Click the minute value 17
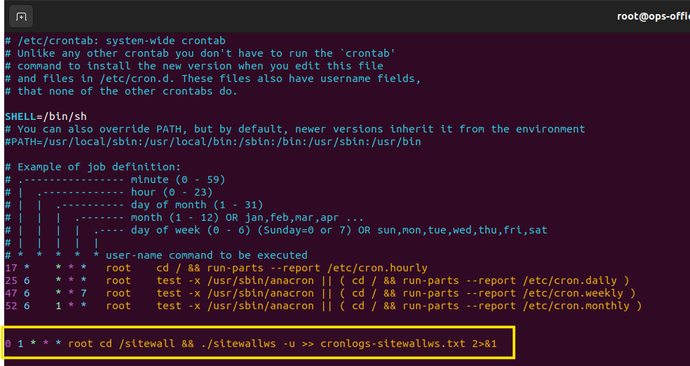The image size is (690, 366). pos(11,268)
